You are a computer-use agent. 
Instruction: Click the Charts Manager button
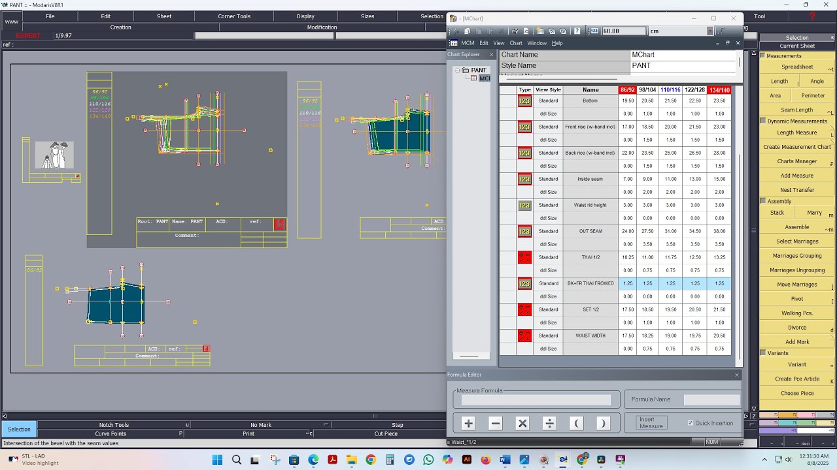pyautogui.click(x=797, y=161)
